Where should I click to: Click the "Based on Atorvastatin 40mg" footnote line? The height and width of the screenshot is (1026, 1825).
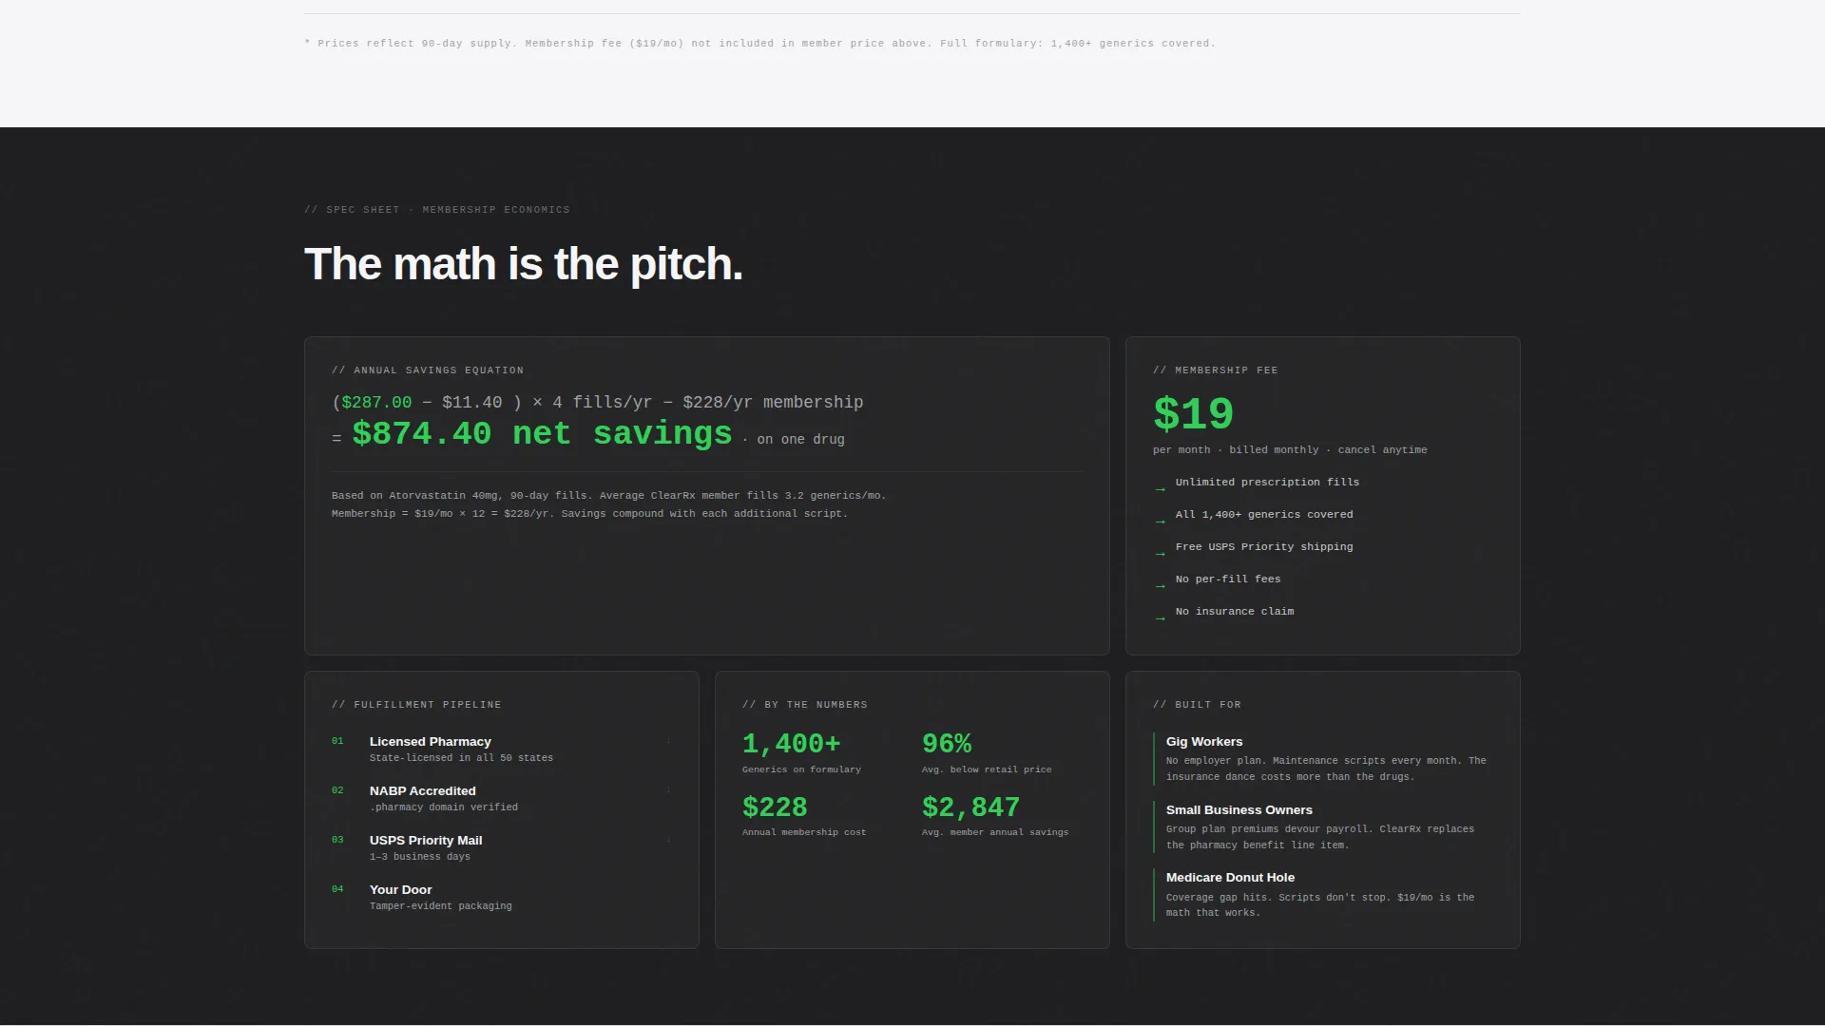tap(608, 496)
